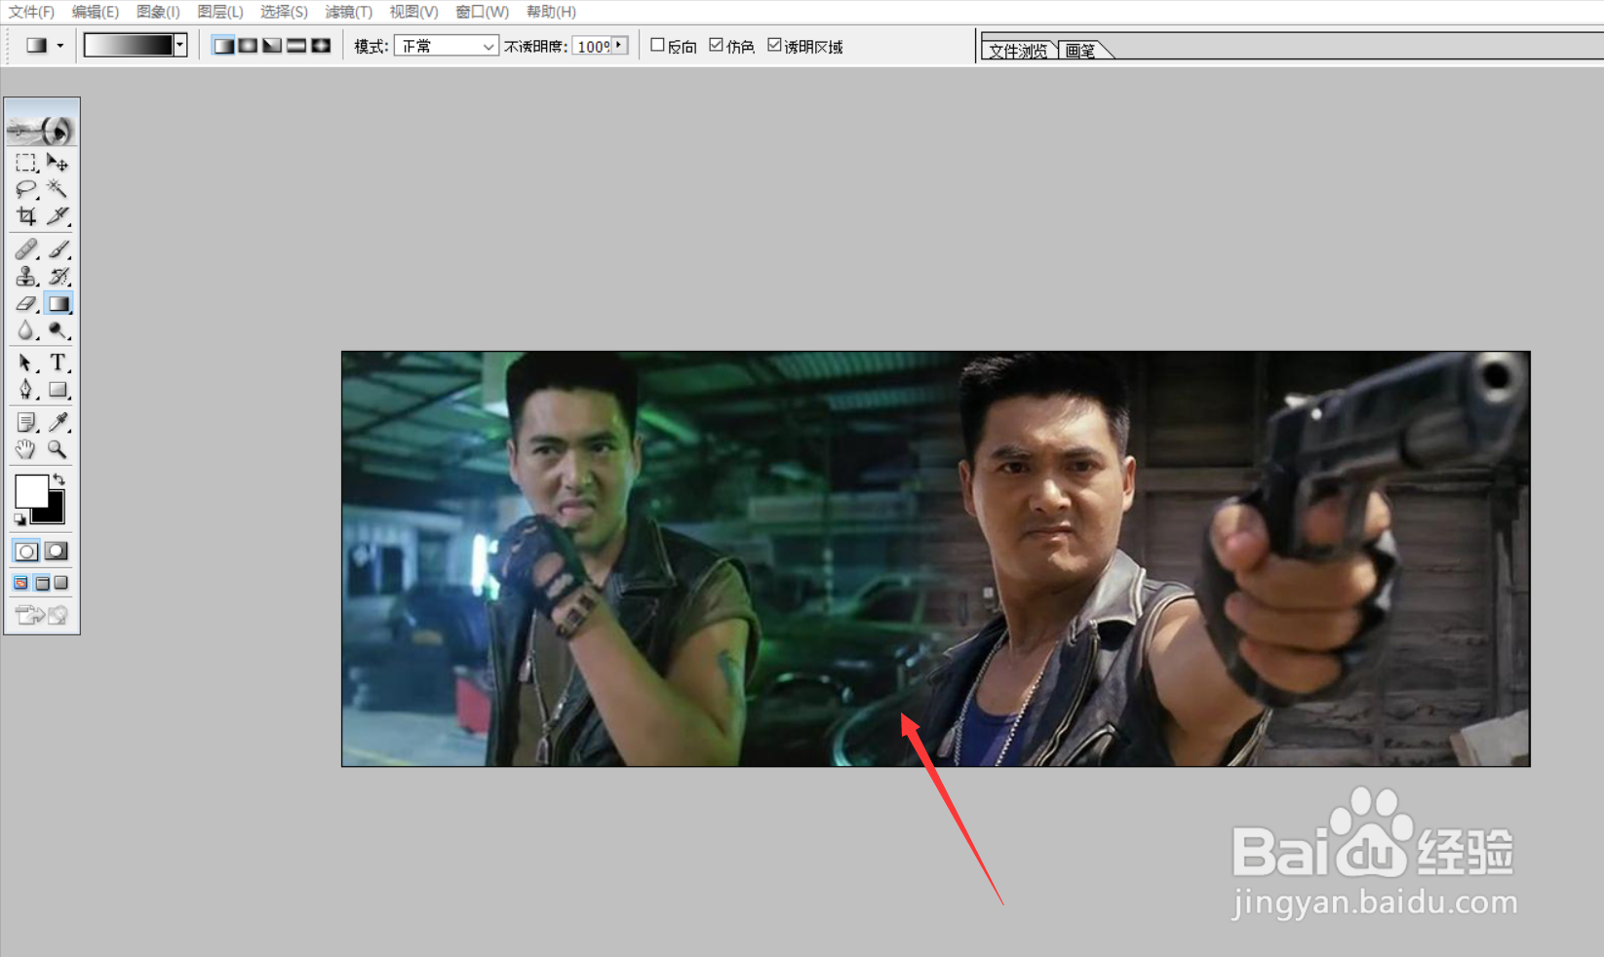Toggle the 仿色 dither checkbox
Image resolution: width=1604 pixels, height=957 pixels.
click(716, 45)
